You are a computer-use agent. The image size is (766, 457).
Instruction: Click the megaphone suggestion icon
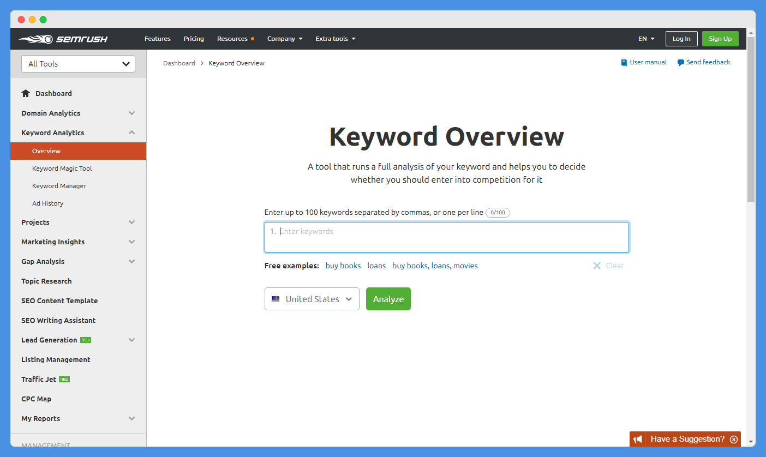[x=637, y=439]
